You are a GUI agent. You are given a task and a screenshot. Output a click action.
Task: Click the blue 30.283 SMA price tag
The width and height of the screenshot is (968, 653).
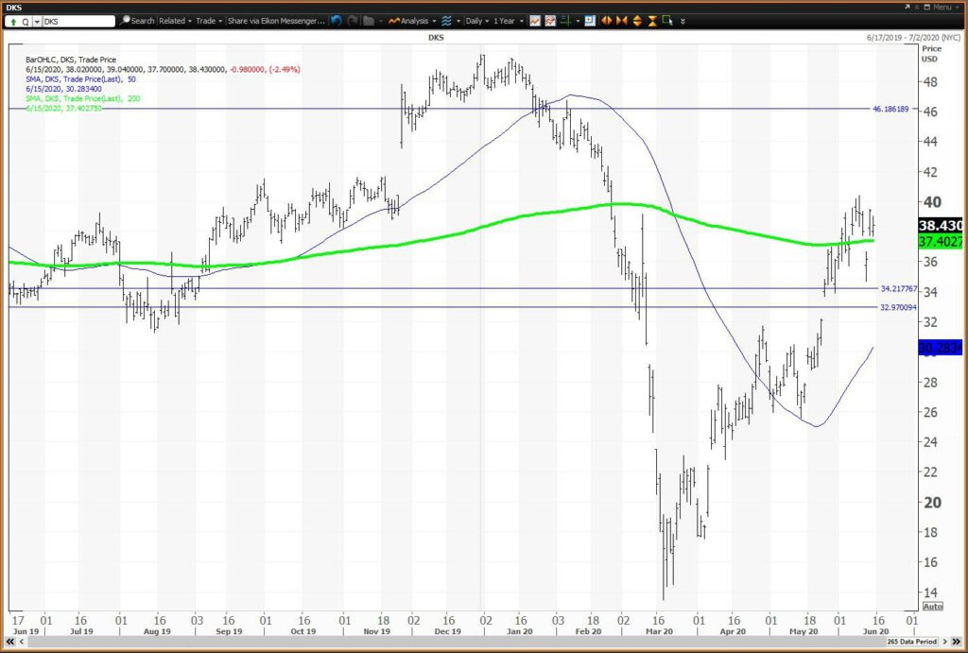pyautogui.click(x=941, y=348)
